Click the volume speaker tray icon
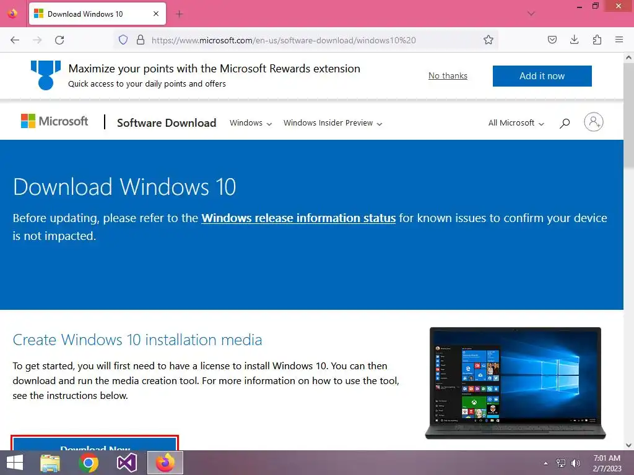Viewport: 634px width, 475px height. [576, 463]
